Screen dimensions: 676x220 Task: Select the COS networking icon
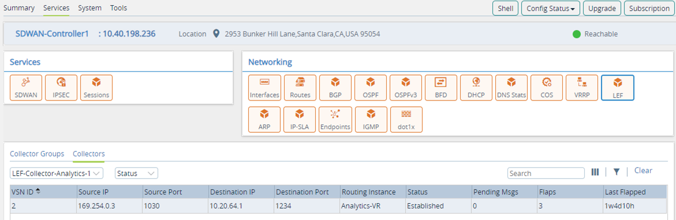click(x=547, y=88)
